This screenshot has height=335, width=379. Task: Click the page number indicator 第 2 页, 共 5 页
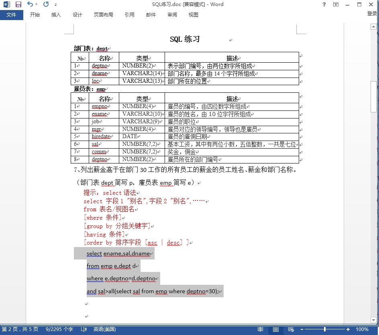(x=20, y=329)
